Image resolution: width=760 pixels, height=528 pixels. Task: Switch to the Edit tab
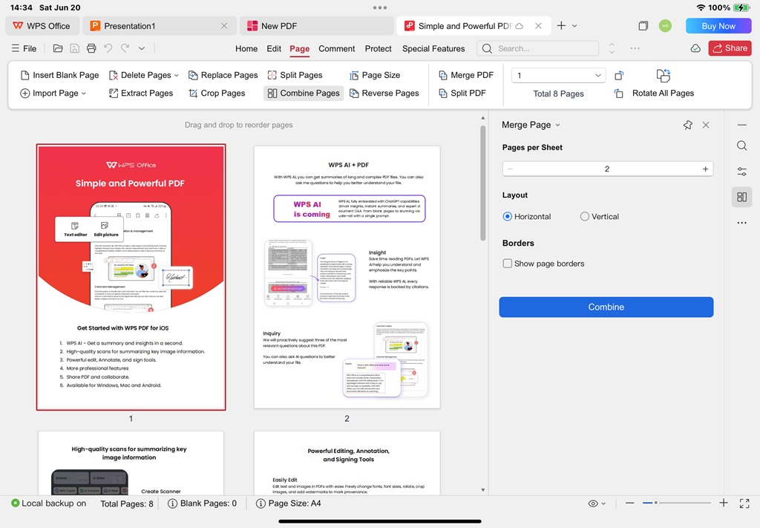274,48
